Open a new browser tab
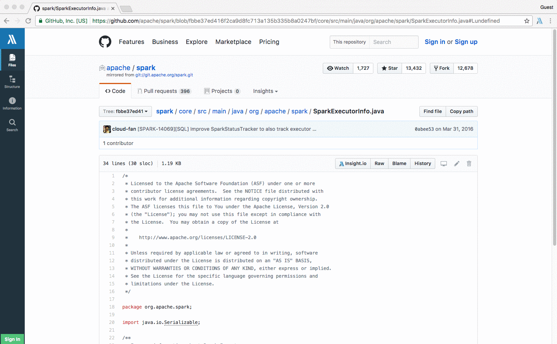Viewport: 557px width, 344px height. 126,8
